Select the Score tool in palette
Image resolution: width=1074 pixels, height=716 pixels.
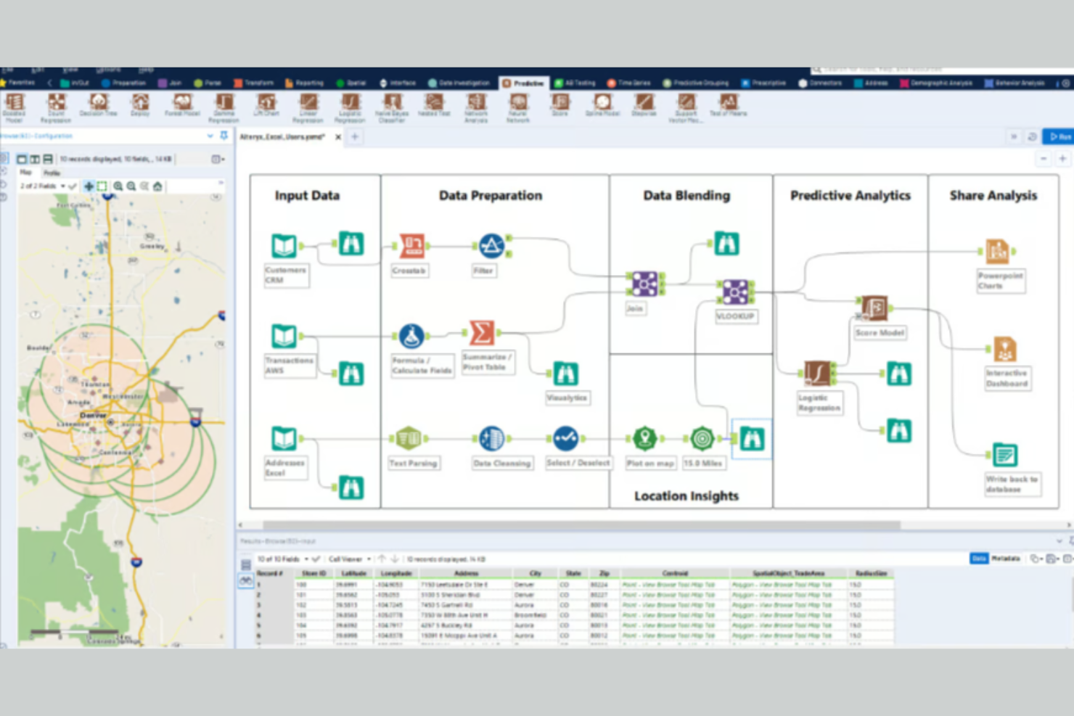[x=560, y=105]
